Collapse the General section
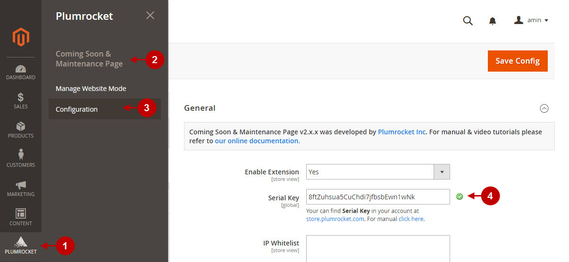Viewport: 569px width, 262px height. click(544, 108)
